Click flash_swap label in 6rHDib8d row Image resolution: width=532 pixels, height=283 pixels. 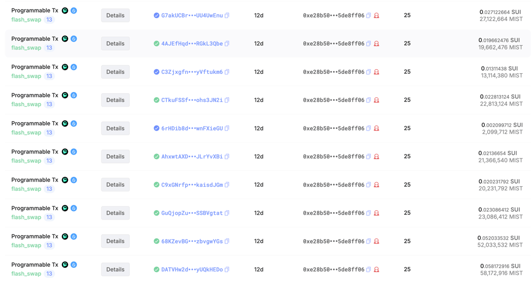coord(26,133)
